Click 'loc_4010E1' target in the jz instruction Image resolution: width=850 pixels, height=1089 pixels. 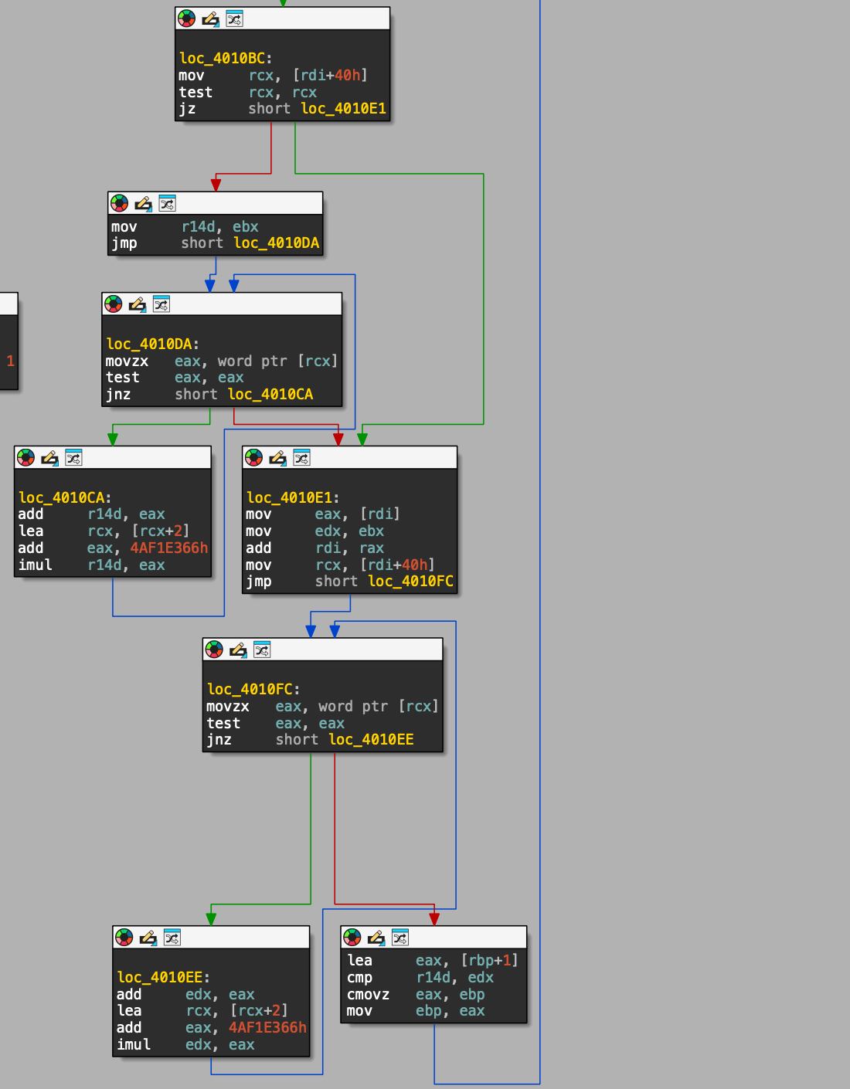344,109
